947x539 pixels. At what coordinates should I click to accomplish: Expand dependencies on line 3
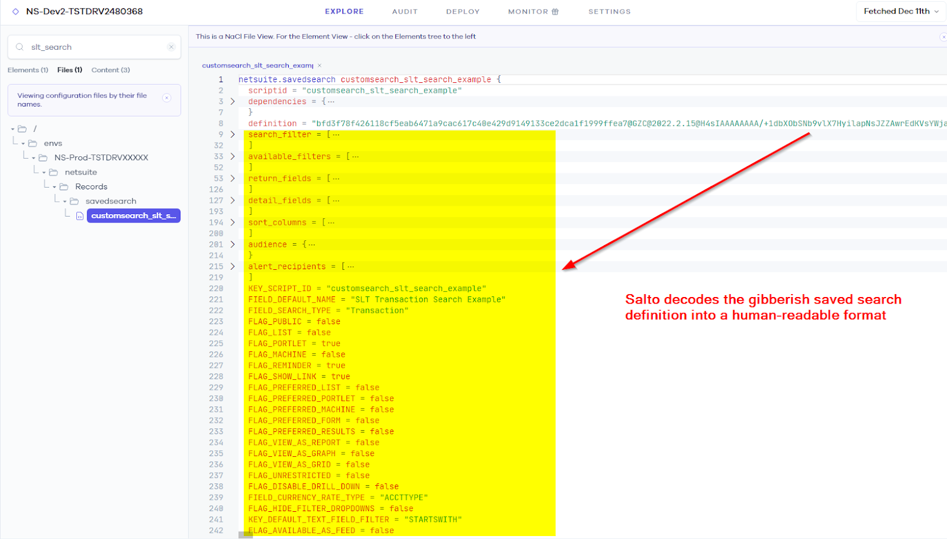232,101
